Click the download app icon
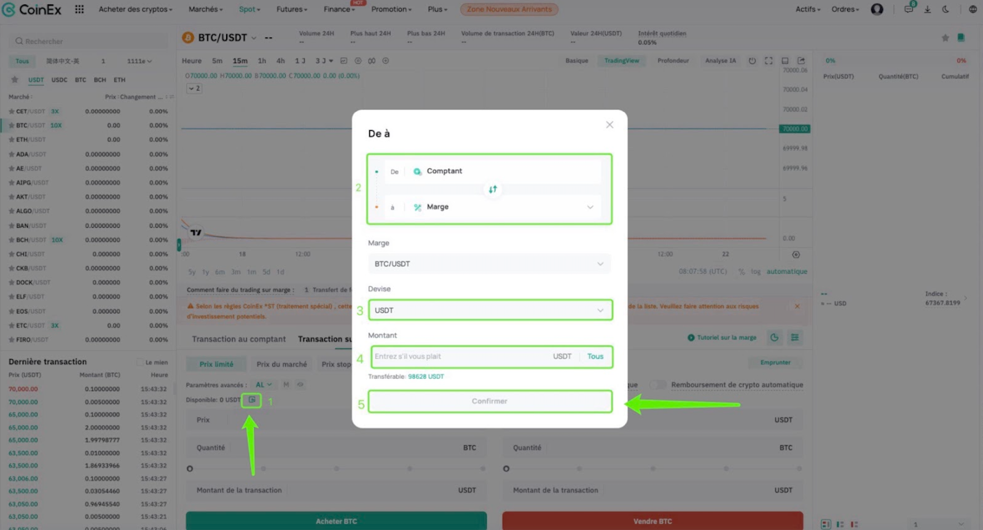Viewport: 983px width, 530px height. 928,9
